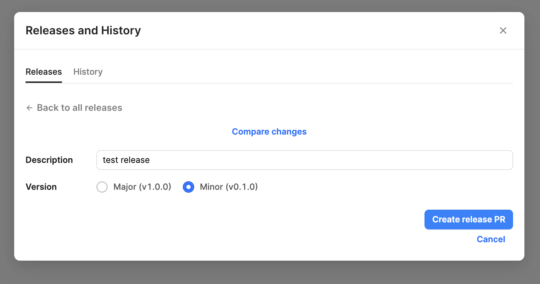Place cursor on 'test release' text
The width and height of the screenshot is (540, 284).
click(x=126, y=160)
